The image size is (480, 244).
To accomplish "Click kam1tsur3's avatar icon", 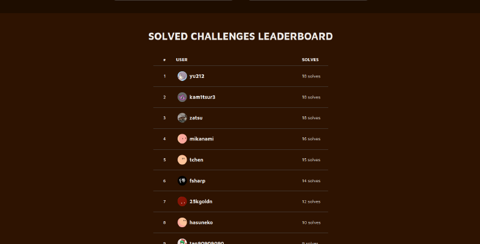I will pyautogui.click(x=182, y=97).
